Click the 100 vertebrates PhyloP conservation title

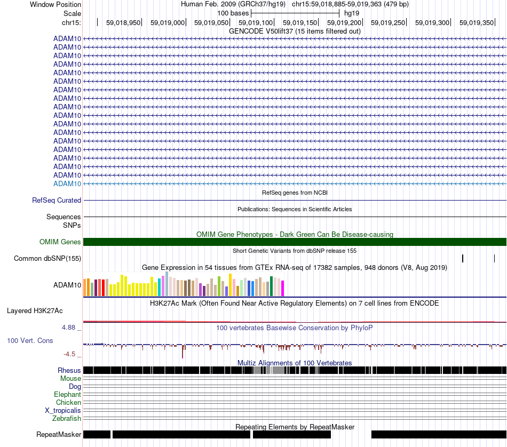pyautogui.click(x=294, y=328)
